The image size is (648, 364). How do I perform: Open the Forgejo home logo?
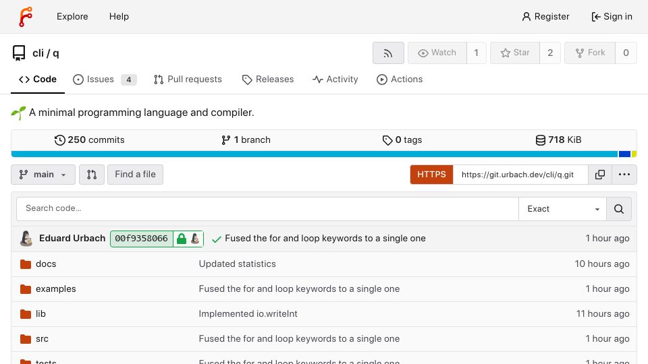(x=26, y=16)
